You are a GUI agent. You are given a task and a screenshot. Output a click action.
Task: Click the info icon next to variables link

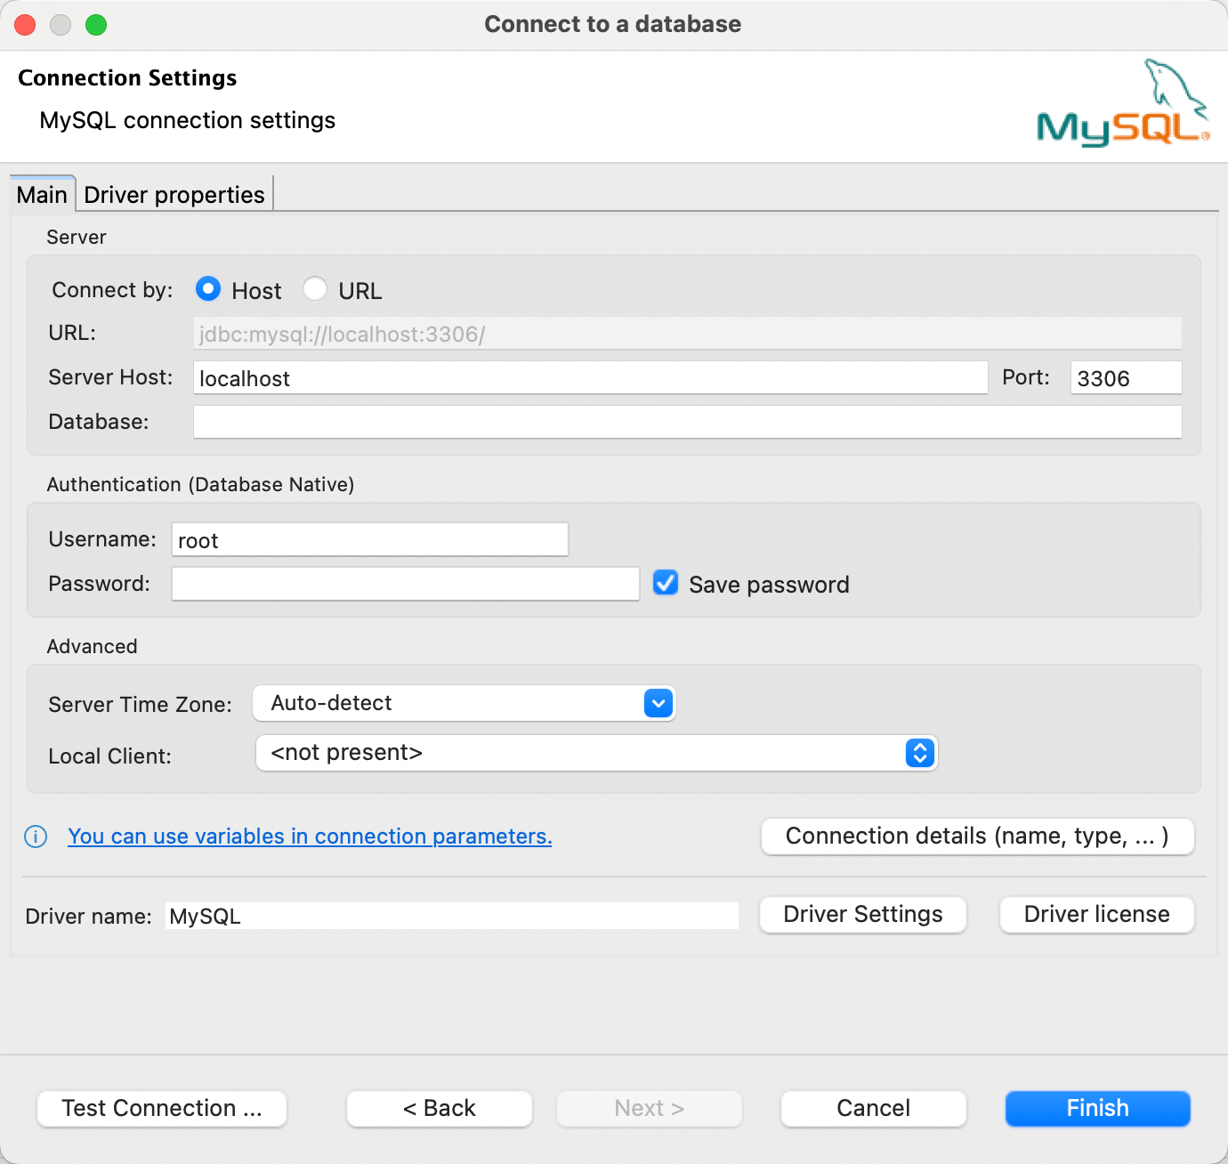pos(35,837)
